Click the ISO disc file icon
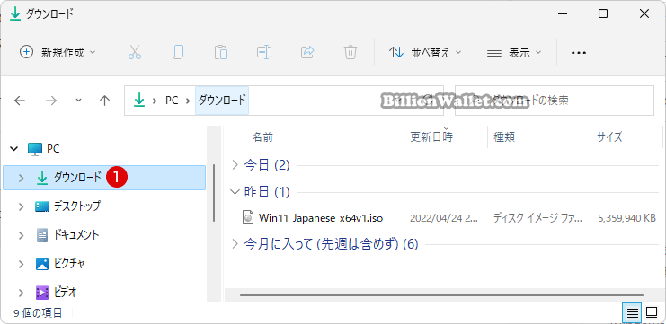 tap(247, 218)
